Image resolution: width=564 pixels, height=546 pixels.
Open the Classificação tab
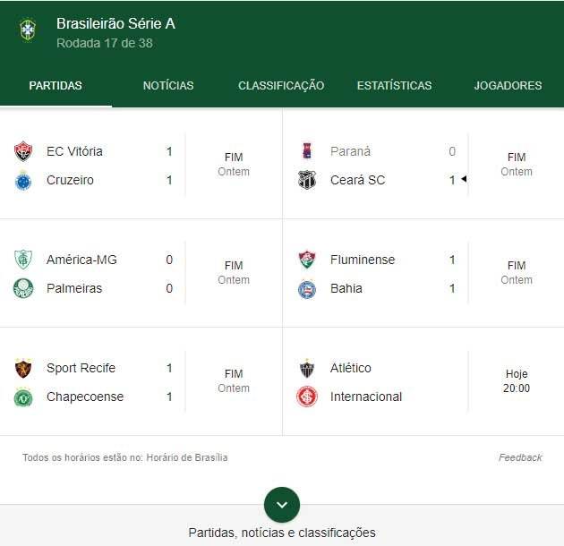tap(281, 86)
